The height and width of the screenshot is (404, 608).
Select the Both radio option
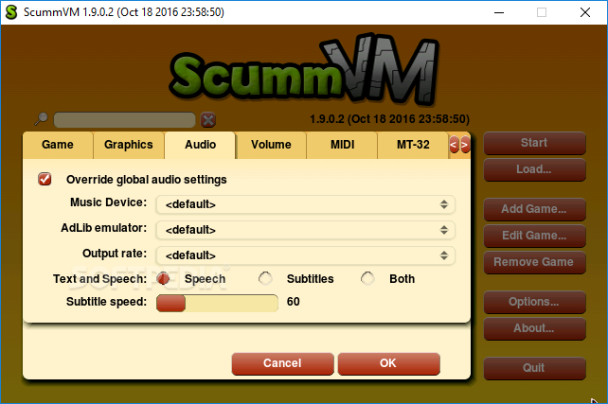[x=367, y=278]
